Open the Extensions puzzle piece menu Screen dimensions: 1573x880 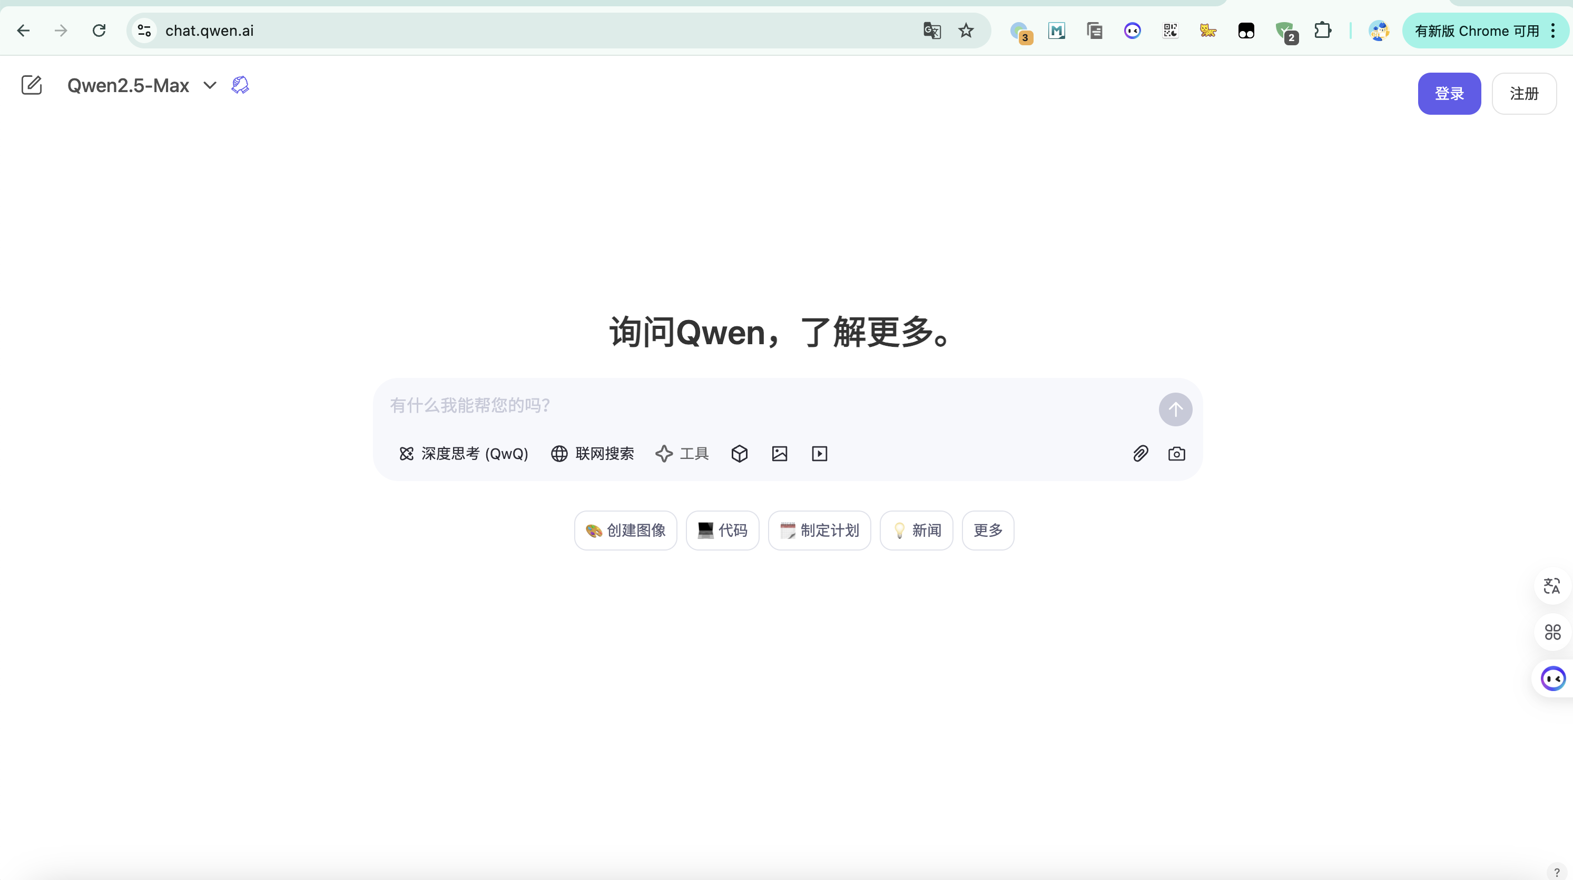click(1322, 30)
